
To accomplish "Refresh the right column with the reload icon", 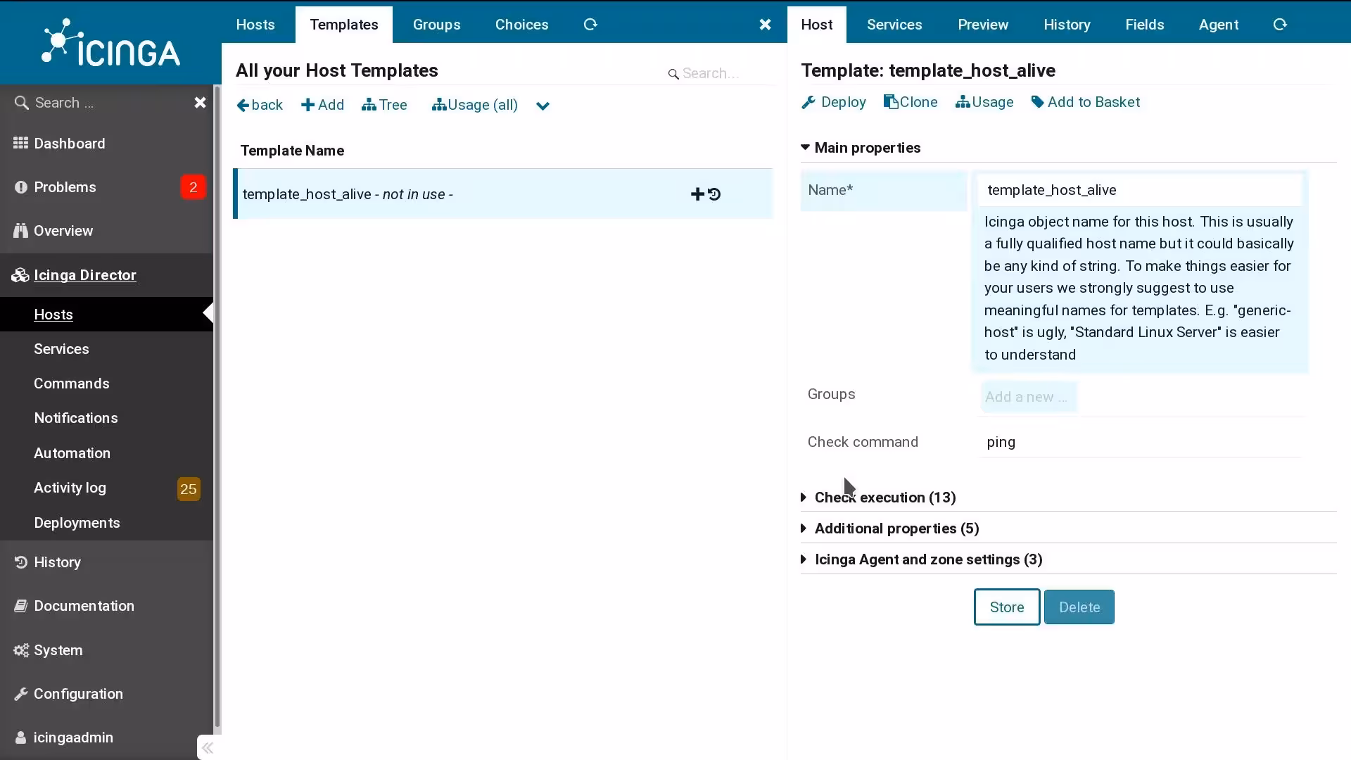I will click(1280, 25).
